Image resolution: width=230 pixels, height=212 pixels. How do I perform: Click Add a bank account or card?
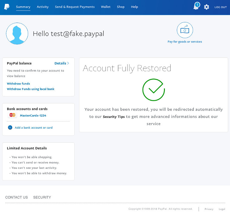pyautogui.click(x=33, y=127)
